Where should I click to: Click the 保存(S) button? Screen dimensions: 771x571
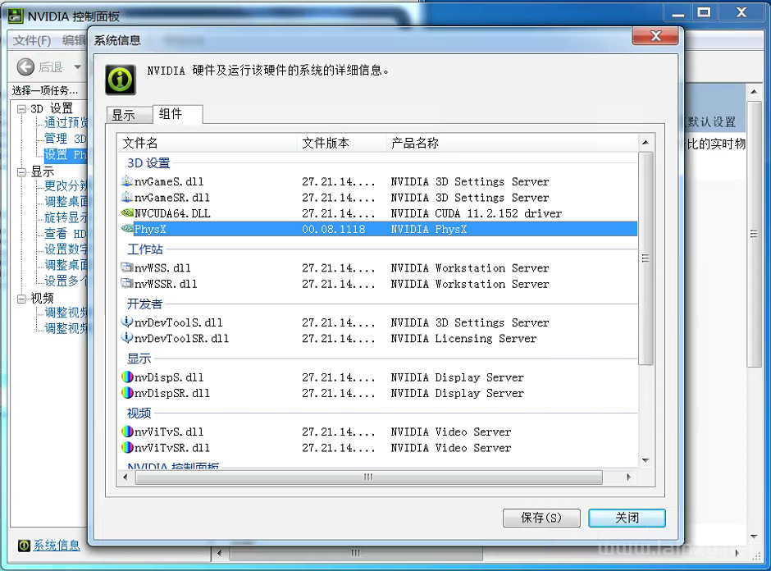click(x=541, y=518)
